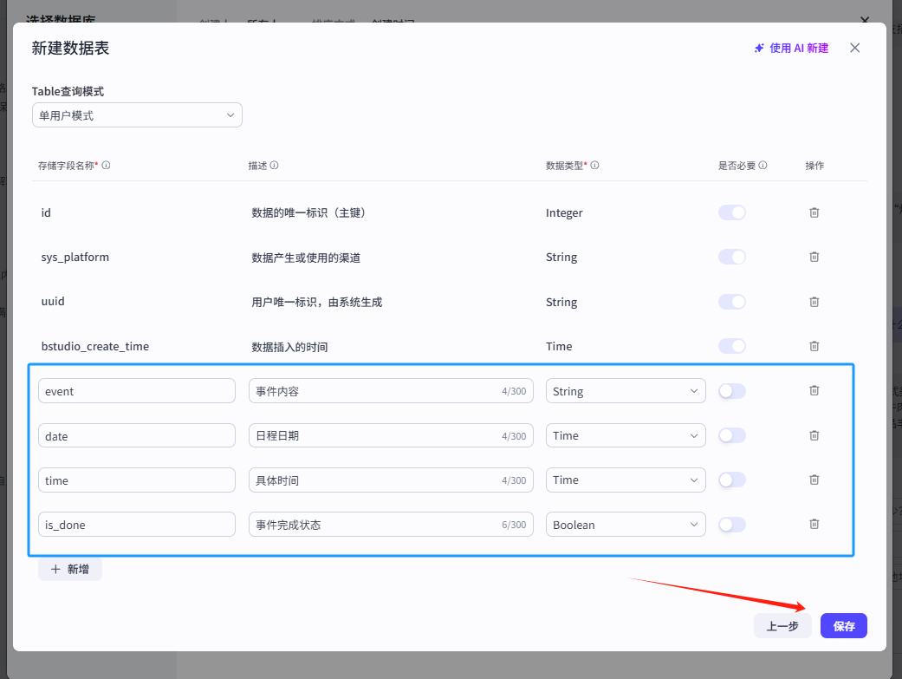The height and width of the screenshot is (679, 902).
Task: Expand the Boolean data type dropdown
Action: (625, 525)
